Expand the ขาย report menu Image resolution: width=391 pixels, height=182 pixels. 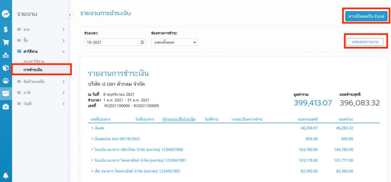41,29
